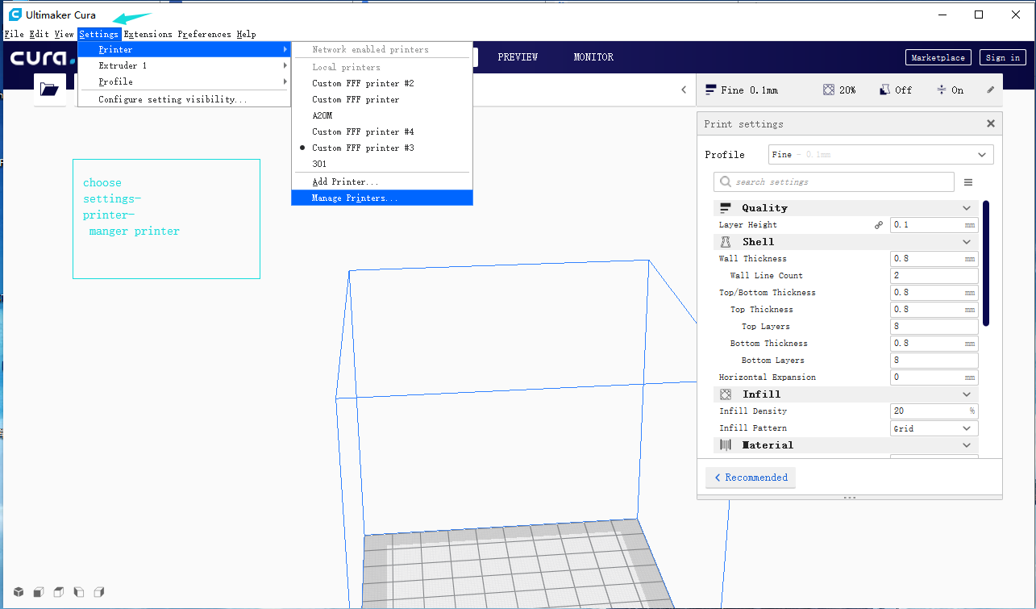Click the Layer Height link chain icon
The width and height of the screenshot is (1036, 609).
[879, 225]
